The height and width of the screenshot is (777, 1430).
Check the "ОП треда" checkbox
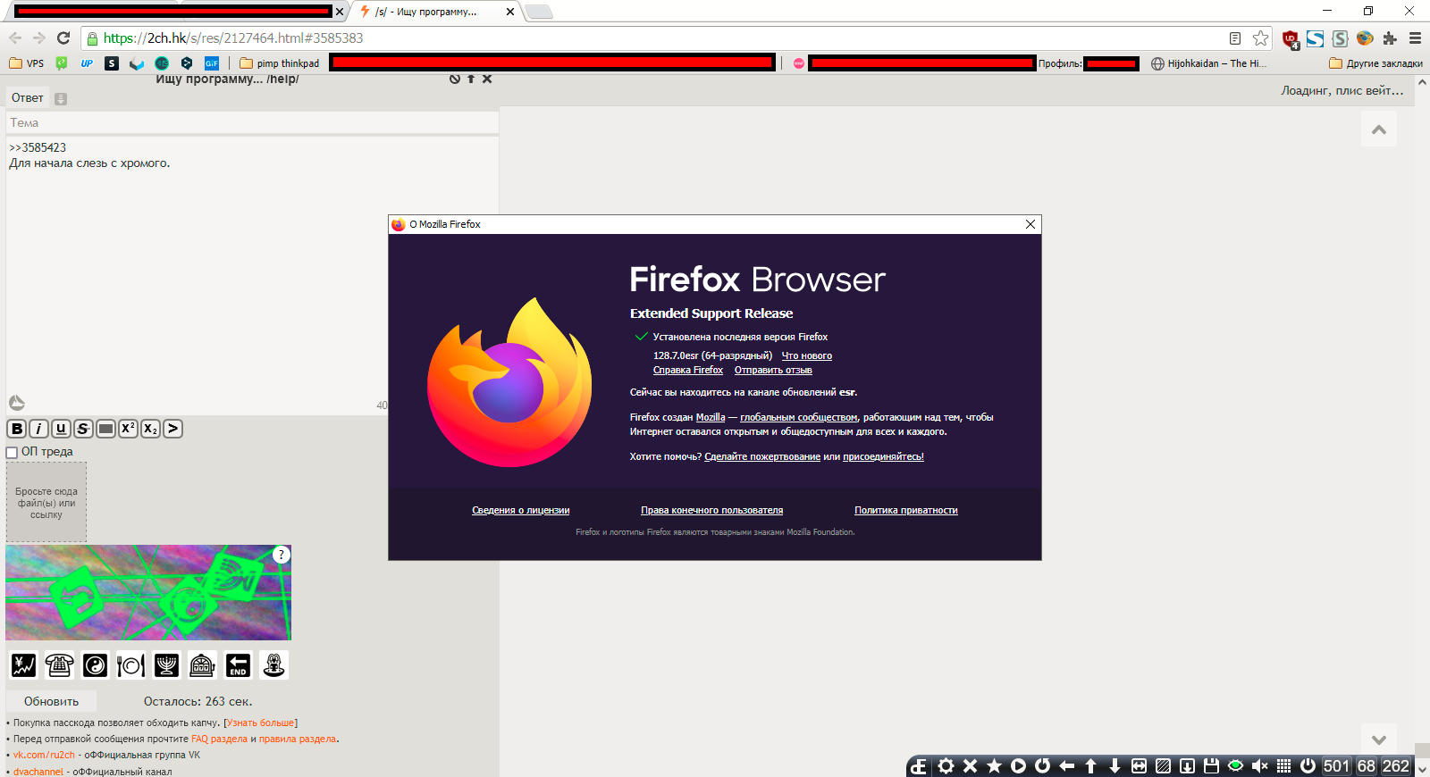tap(12, 453)
